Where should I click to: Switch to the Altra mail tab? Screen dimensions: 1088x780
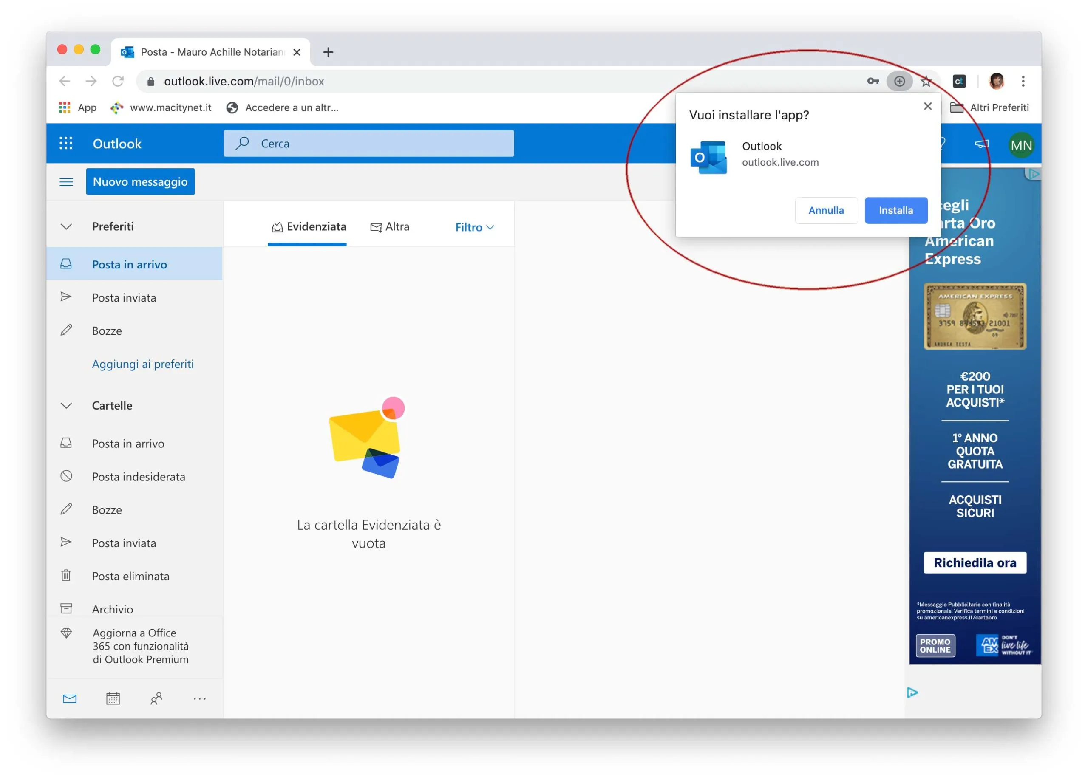[391, 226]
